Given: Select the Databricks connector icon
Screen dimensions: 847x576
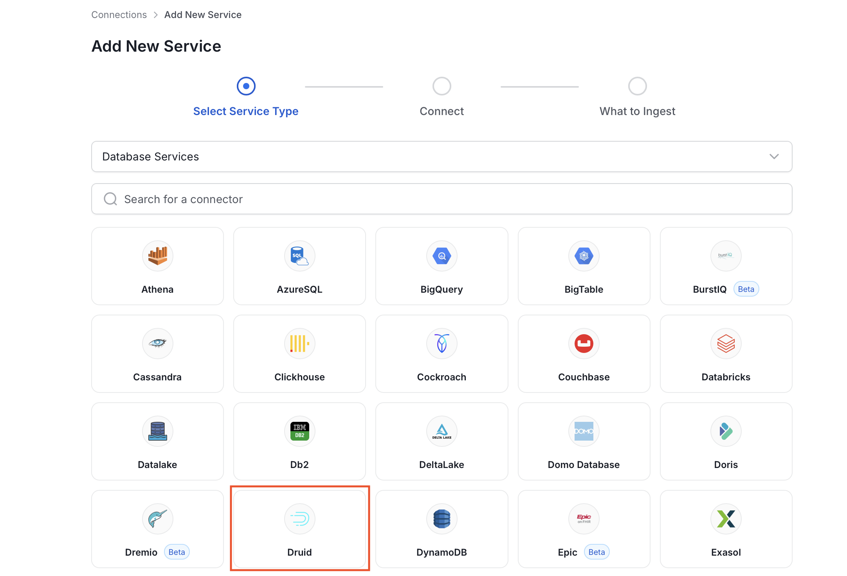Looking at the screenshot, I should [x=726, y=344].
